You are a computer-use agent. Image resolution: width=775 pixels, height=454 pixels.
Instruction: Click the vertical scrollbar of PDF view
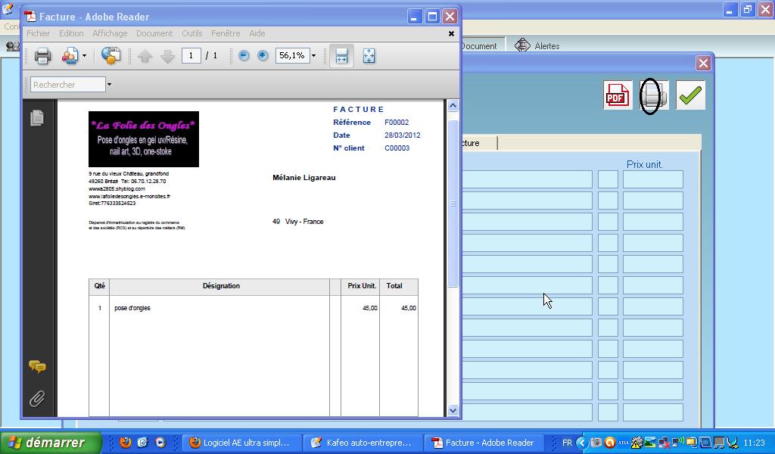[453, 204]
